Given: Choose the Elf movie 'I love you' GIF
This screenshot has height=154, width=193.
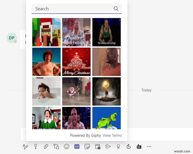Looking at the screenshot, I should (x=46, y=118).
